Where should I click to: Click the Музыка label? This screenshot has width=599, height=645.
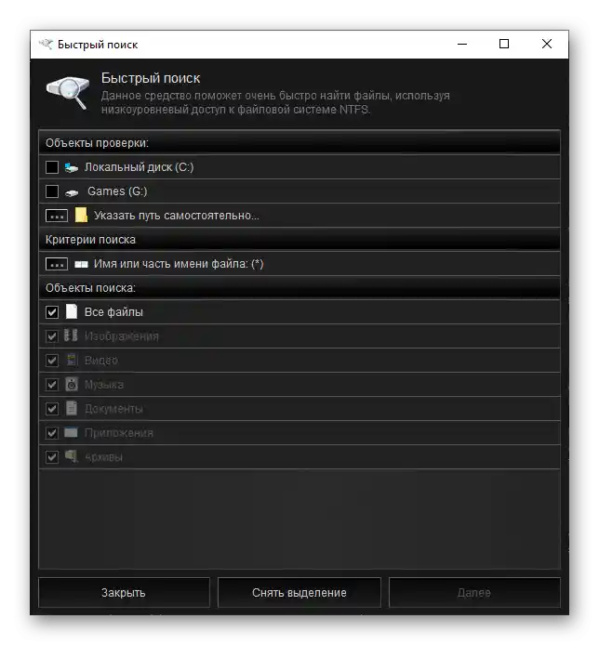coord(104,385)
